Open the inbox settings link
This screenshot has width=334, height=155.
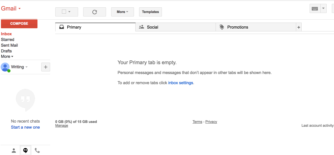point(180,83)
